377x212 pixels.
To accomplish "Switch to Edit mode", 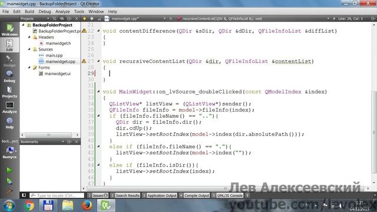I will (9, 45).
